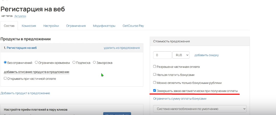276x115 pixels.
Task: Enable Открывать при частичной оплате checkbox
Action: 5,79
